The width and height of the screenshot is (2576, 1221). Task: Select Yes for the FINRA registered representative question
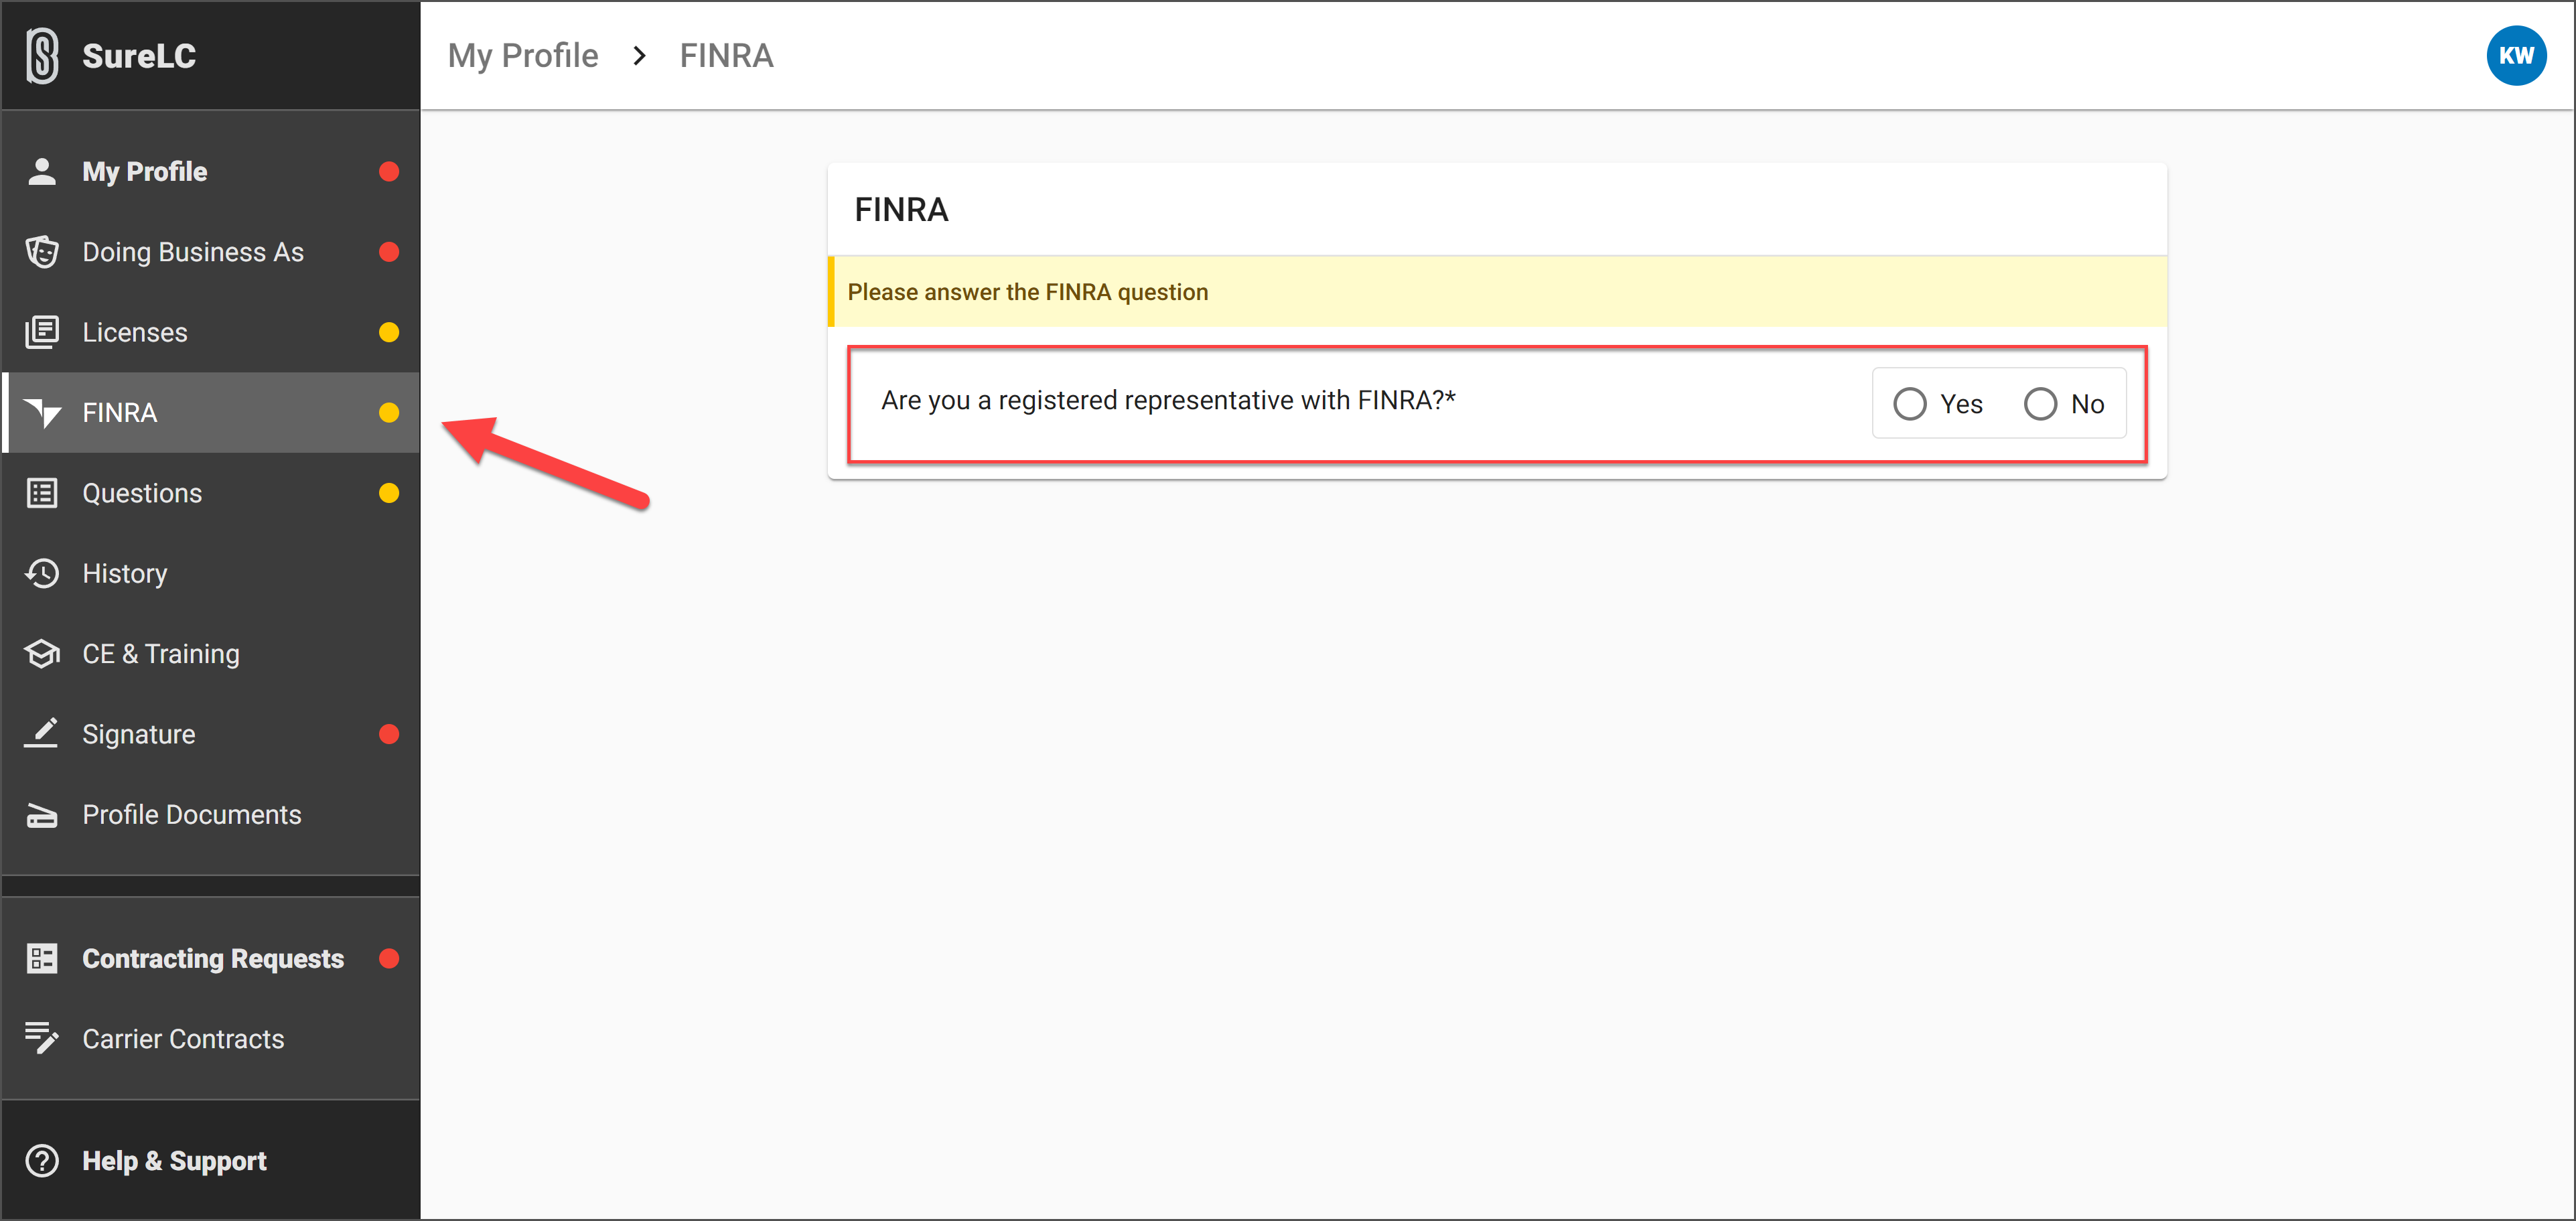click(x=1911, y=403)
